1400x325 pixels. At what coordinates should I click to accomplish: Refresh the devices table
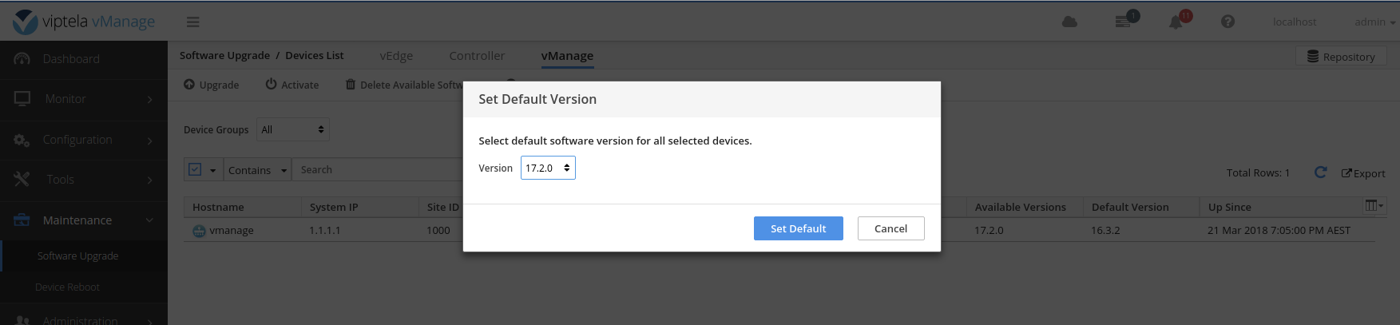point(1320,172)
